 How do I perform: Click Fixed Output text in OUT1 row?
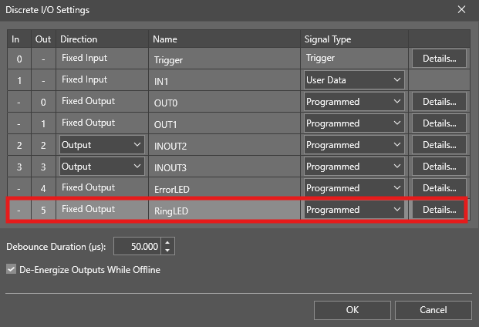point(88,123)
